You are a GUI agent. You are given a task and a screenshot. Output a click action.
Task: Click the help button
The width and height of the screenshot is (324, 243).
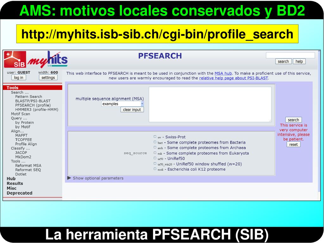299,61
